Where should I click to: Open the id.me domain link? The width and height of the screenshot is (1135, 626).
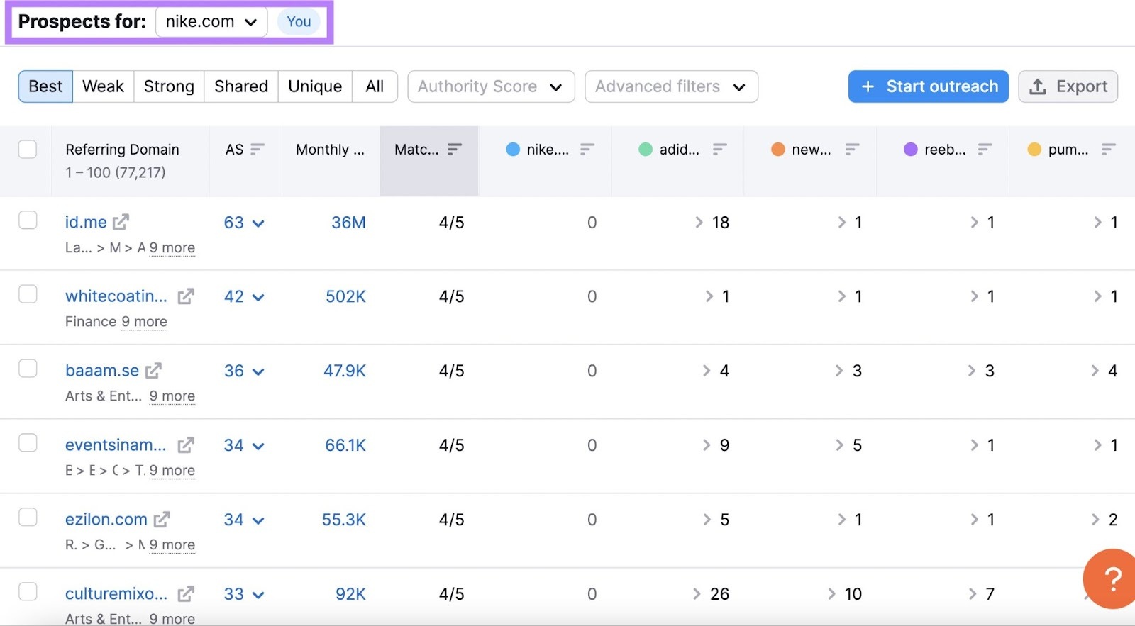click(86, 222)
